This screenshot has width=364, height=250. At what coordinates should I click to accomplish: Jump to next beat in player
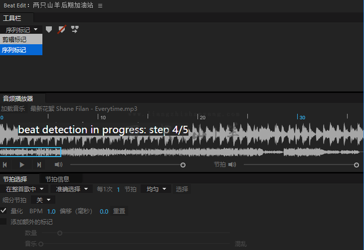[39, 165]
